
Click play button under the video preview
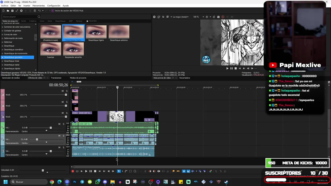pyautogui.click(x=227, y=68)
